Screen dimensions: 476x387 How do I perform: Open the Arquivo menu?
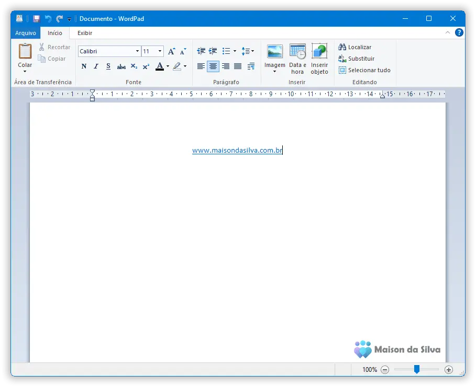point(25,33)
